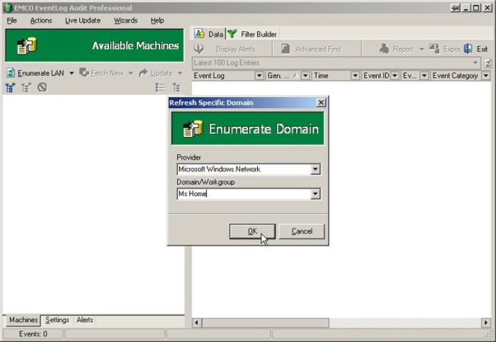
Task: Open the Actions menu
Action: tap(41, 20)
